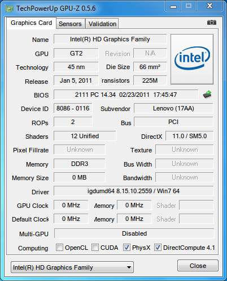Click the Pixel Fillrate Unknown field
Viewport: 227px width, 281px height.
point(80,150)
